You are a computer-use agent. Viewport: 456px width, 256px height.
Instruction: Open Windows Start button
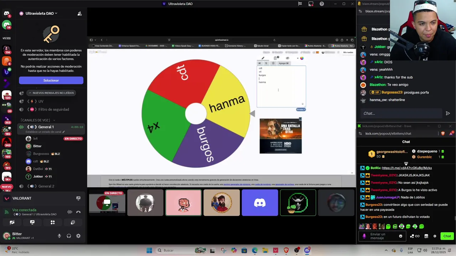(149, 250)
